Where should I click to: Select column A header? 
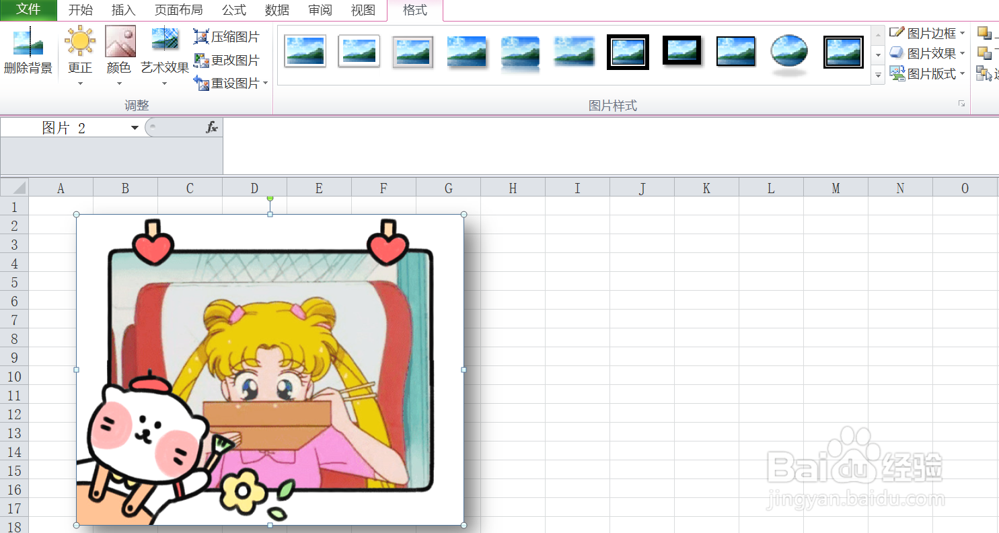pos(61,188)
